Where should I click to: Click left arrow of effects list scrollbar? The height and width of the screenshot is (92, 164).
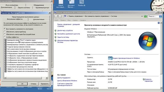(5, 78)
